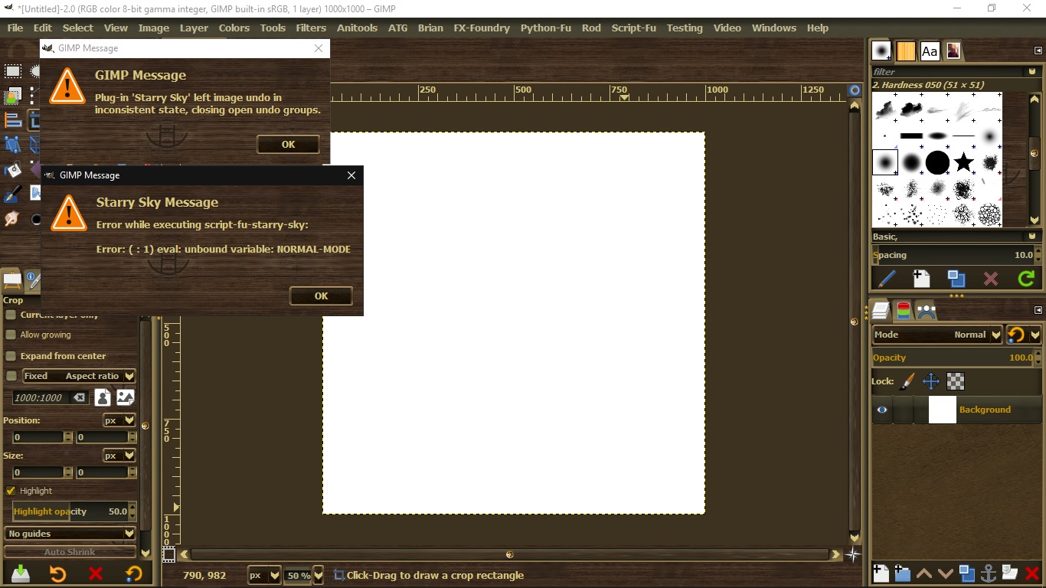Uncheck the Highlight checkbox
The width and height of the screenshot is (1046, 588).
click(x=11, y=491)
